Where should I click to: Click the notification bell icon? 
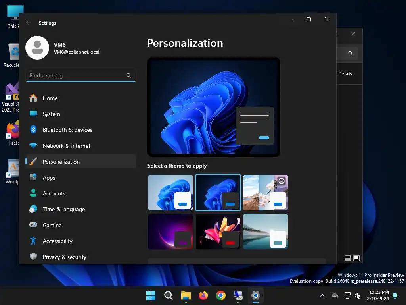[x=395, y=295]
